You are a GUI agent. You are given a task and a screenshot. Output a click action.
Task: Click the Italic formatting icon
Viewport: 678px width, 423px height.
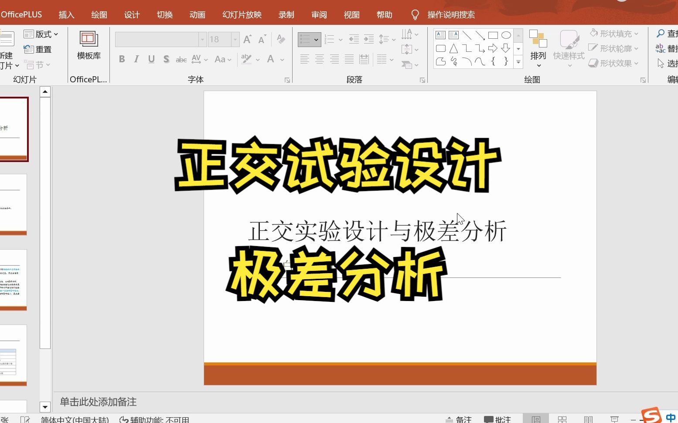(x=136, y=59)
